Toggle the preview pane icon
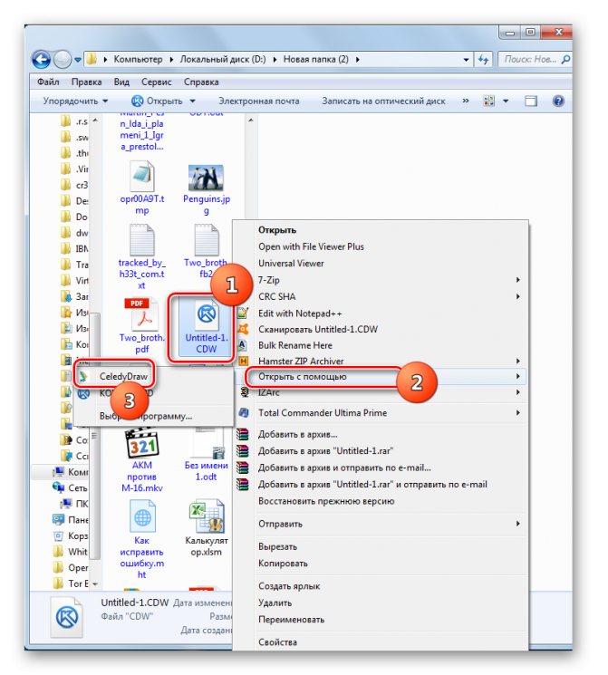The image size is (608, 675). (x=531, y=101)
